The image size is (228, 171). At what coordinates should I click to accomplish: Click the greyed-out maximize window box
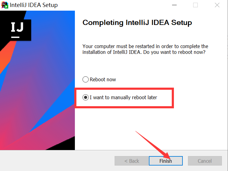195,5
